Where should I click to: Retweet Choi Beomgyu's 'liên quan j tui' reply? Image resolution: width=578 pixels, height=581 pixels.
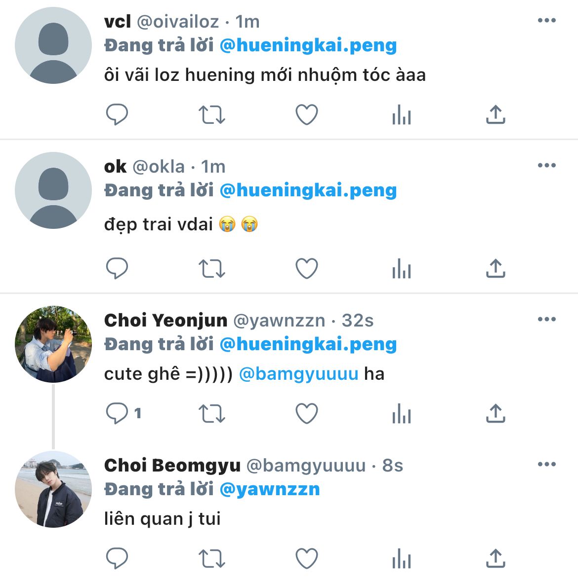211,558
